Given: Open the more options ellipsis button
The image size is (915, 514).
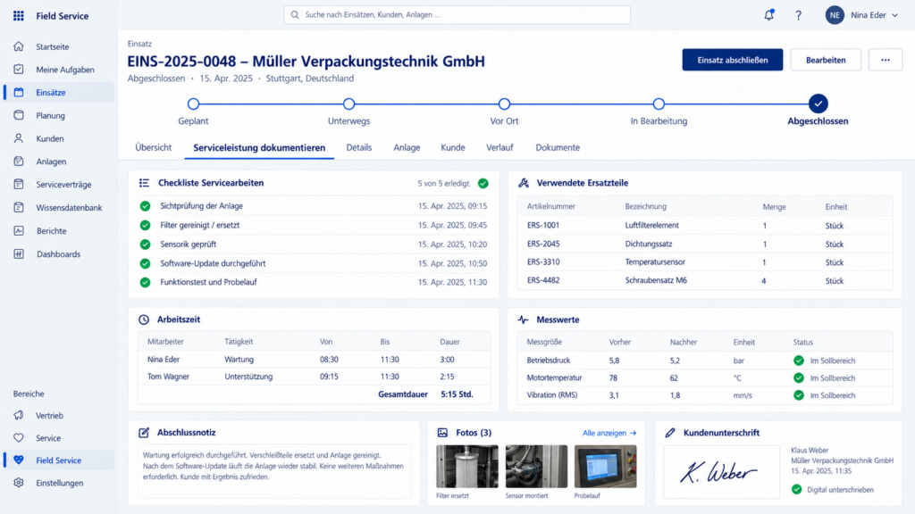Looking at the screenshot, I should click(x=886, y=60).
